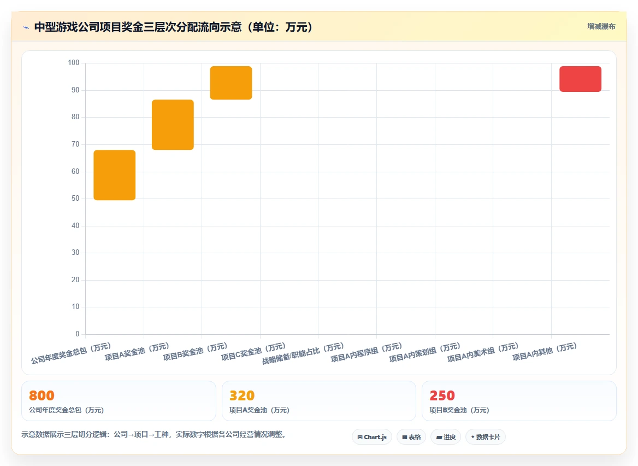Click axis label 项目A内程序组（万元）
638x466 pixels.
click(366, 352)
